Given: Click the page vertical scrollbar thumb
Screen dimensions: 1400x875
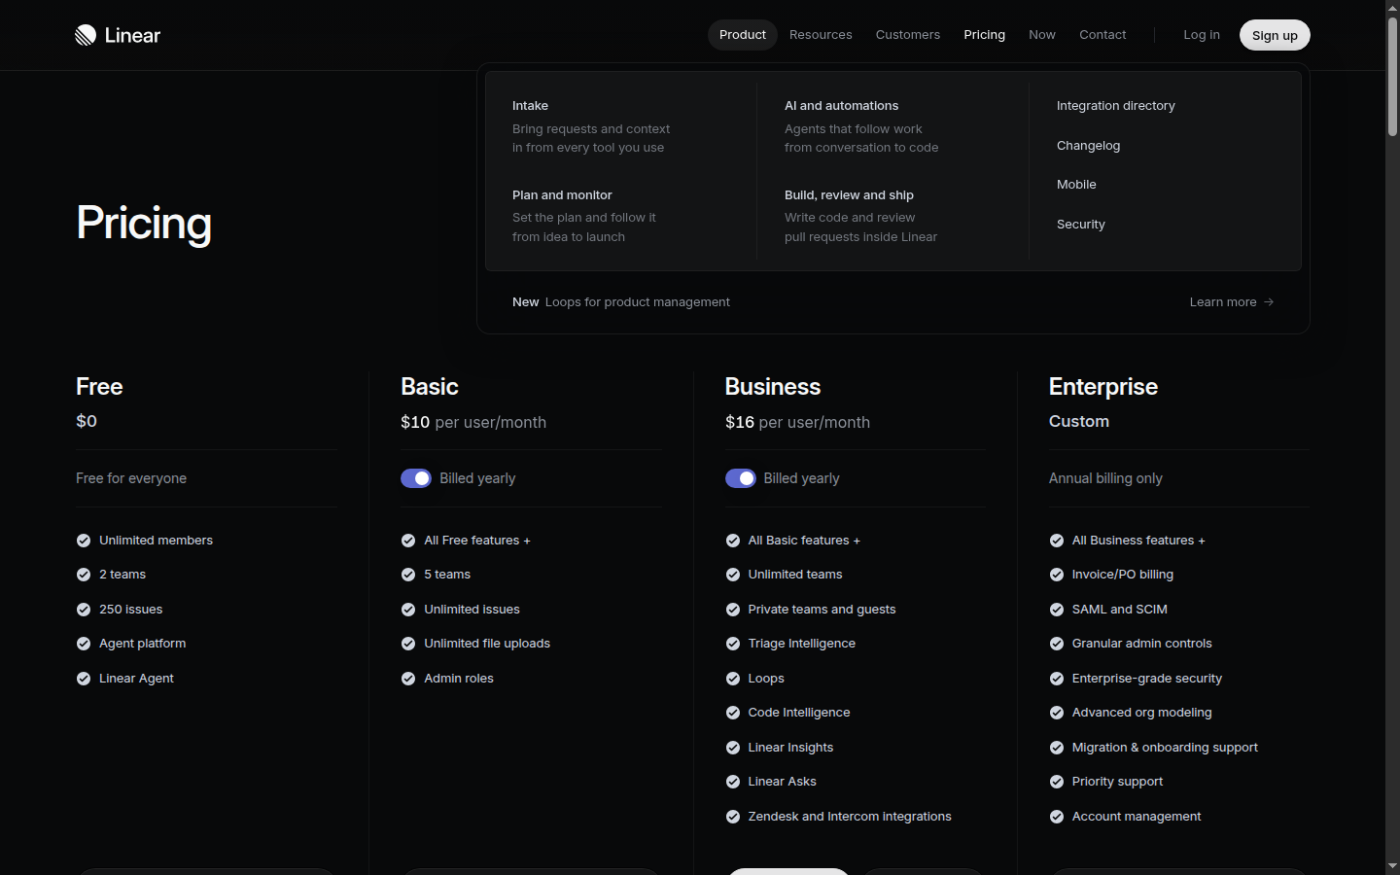Looking at the screenshot, I should click(1392, 76).
